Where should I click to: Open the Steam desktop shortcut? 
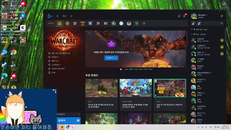(4, 66)
